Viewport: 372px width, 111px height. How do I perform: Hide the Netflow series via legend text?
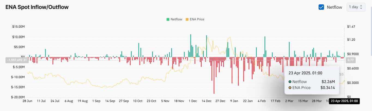tap(176, 19)
